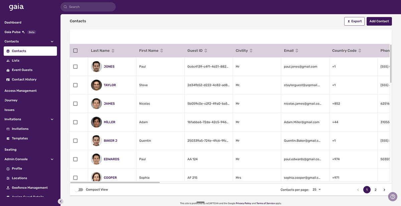Enable Compact View
Viewport: 401px width, 206px height.
click(79, 189)
